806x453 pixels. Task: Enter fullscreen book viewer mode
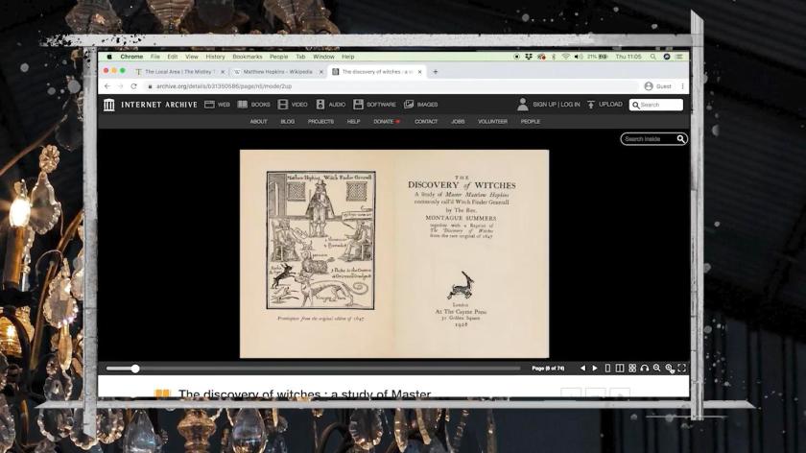pos(682,369)
